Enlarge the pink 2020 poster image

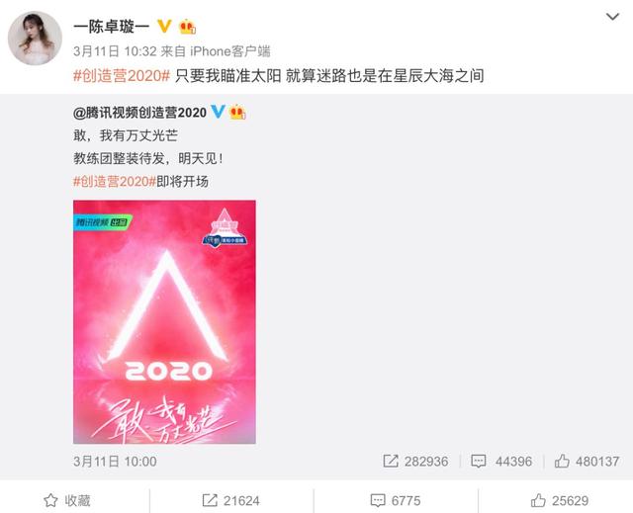pos(164,322)
